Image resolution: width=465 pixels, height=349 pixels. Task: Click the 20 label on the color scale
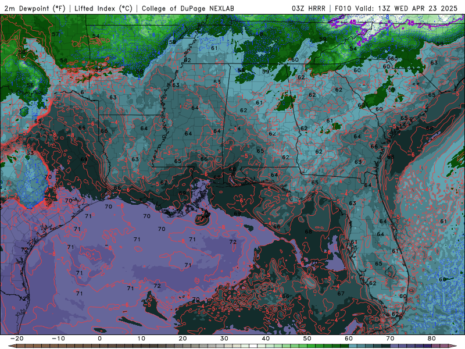183,339
